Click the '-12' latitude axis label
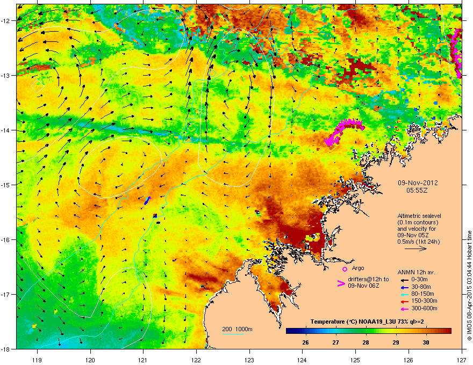 tap(5, 20)
